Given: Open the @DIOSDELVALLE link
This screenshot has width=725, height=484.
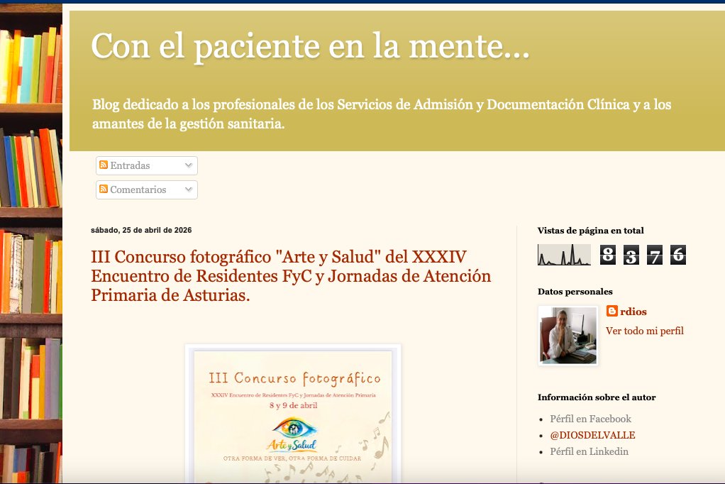Looking at the screenshot, I should (x=592, y=435).
